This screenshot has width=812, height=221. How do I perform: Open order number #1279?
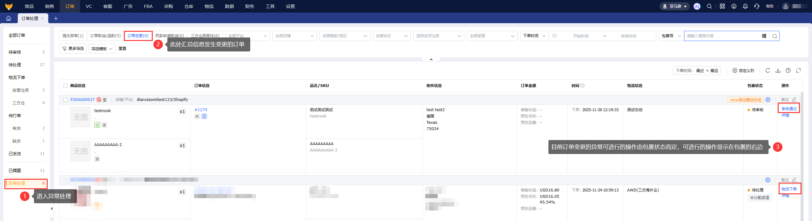click(x=201, y=110)
